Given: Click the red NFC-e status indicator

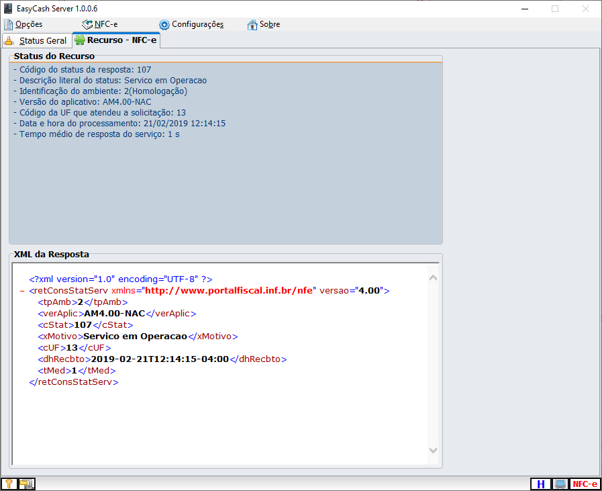Looking at the screenshot, I should click(584, 484).
